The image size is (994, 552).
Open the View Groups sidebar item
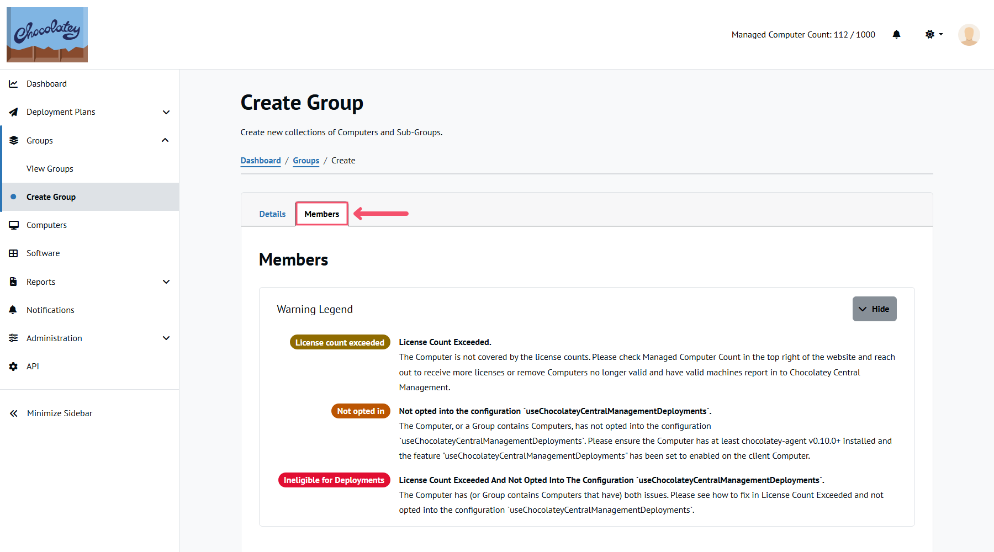(x=89, y=169)
